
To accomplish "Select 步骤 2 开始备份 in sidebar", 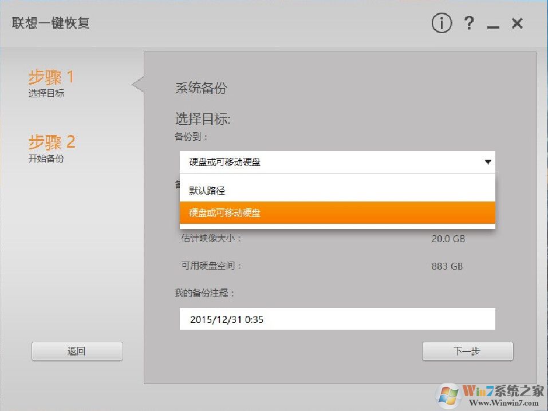I will (52, 148).
